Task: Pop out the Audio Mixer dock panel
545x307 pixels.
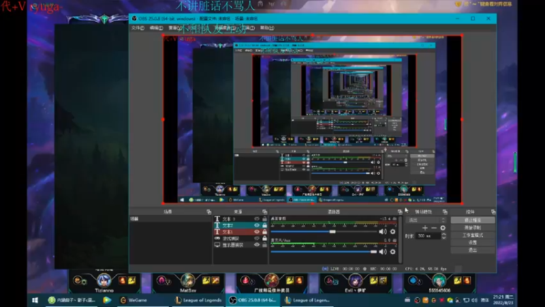Action: click(400, 212)
